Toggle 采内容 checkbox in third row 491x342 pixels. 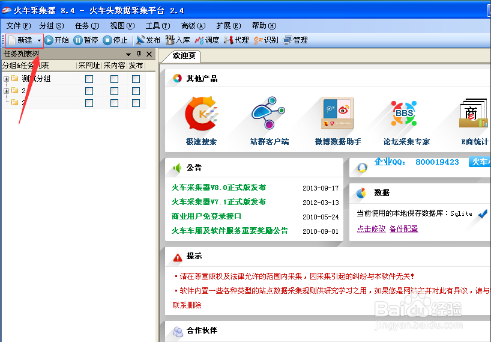114,103
